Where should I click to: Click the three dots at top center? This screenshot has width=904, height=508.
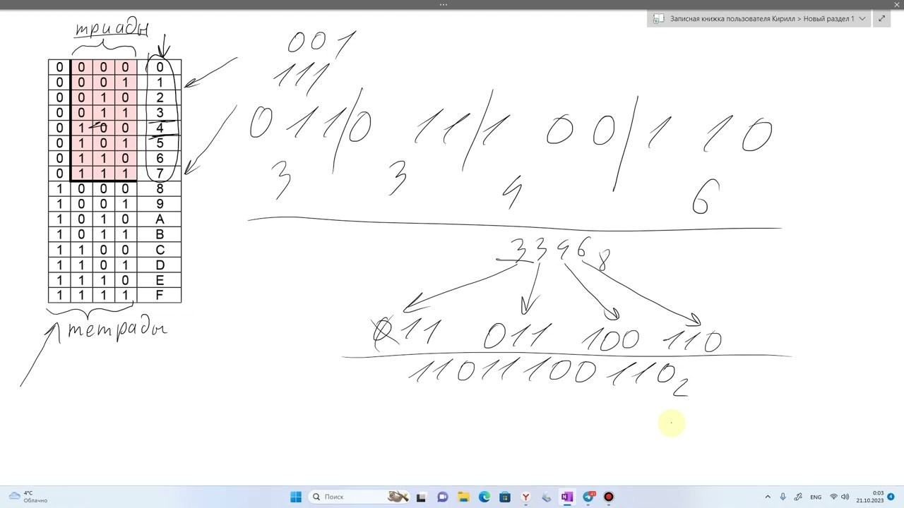[x=444, y=4]
